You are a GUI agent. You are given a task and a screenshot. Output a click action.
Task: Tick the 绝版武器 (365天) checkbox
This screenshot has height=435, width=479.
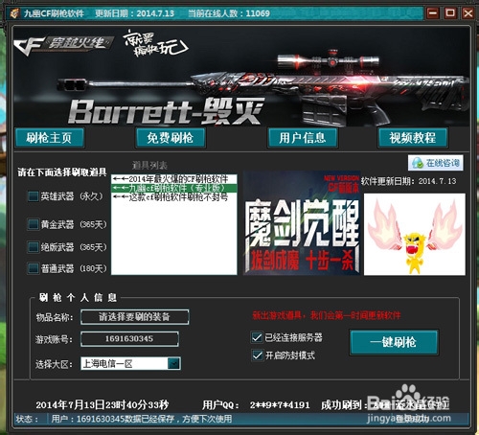(34, 247)
